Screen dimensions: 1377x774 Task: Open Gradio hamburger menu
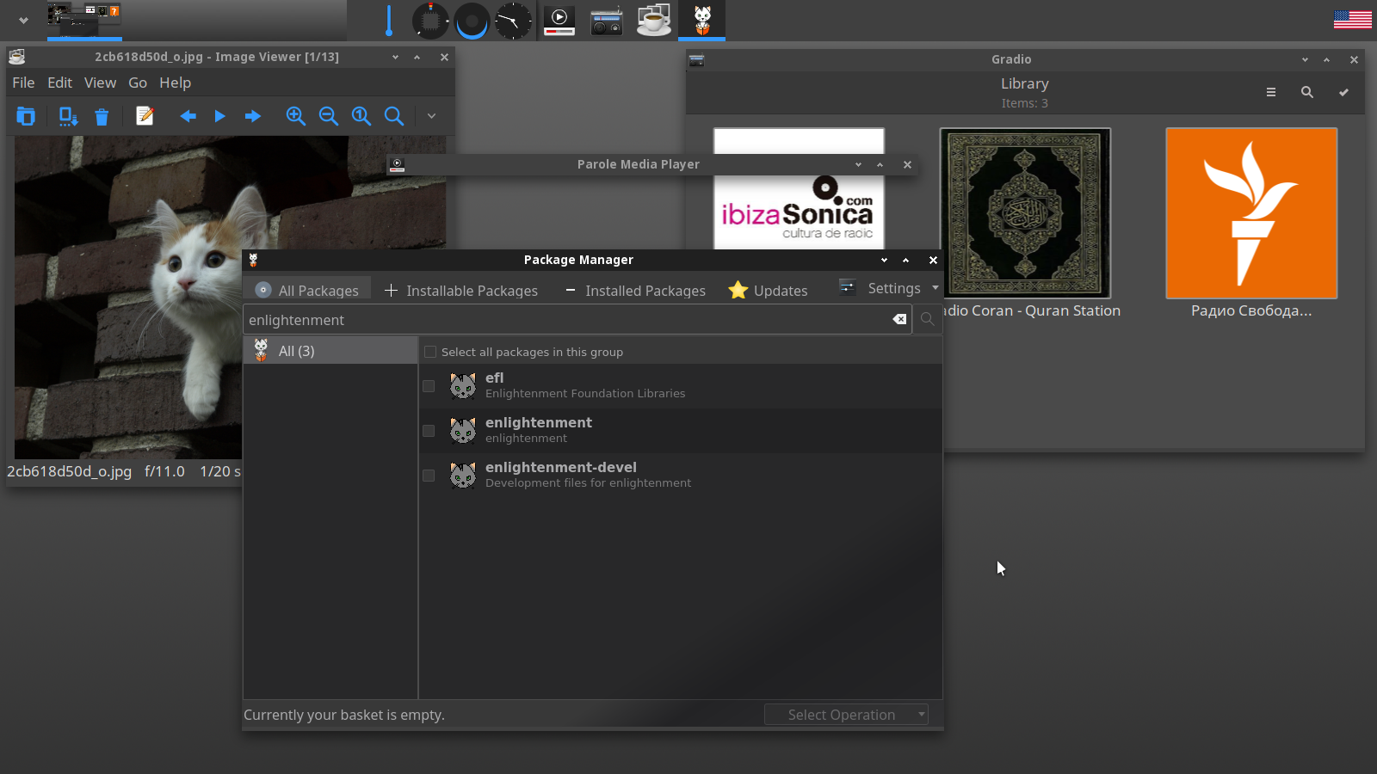click(1270, 92)
